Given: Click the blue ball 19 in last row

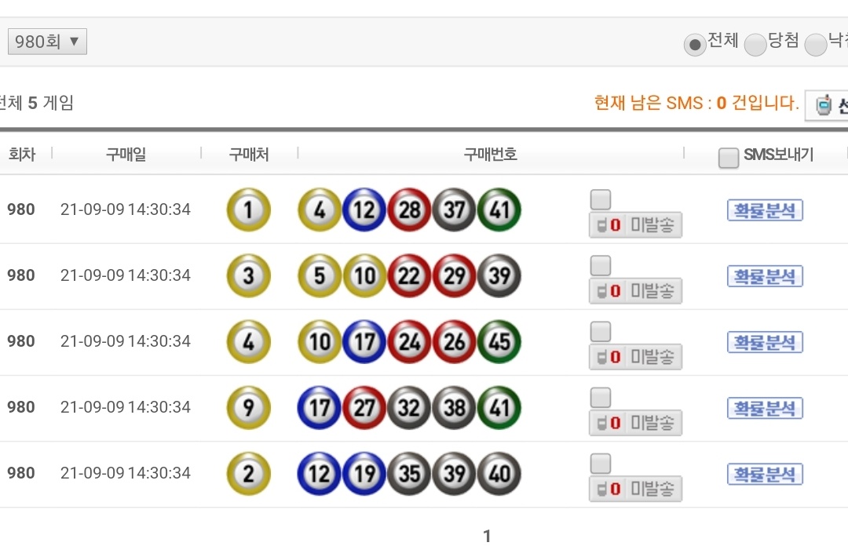Looking at the screenshot, I should [364, 474].
